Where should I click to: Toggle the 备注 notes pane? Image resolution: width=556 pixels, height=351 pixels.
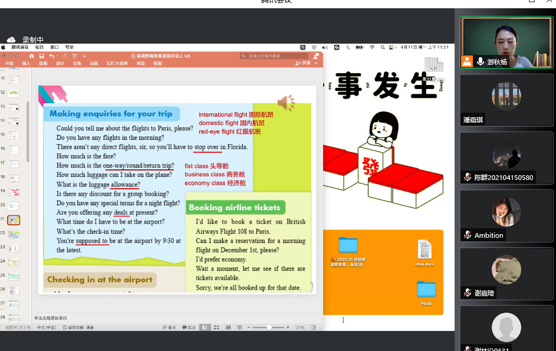[x=169, y=327]
